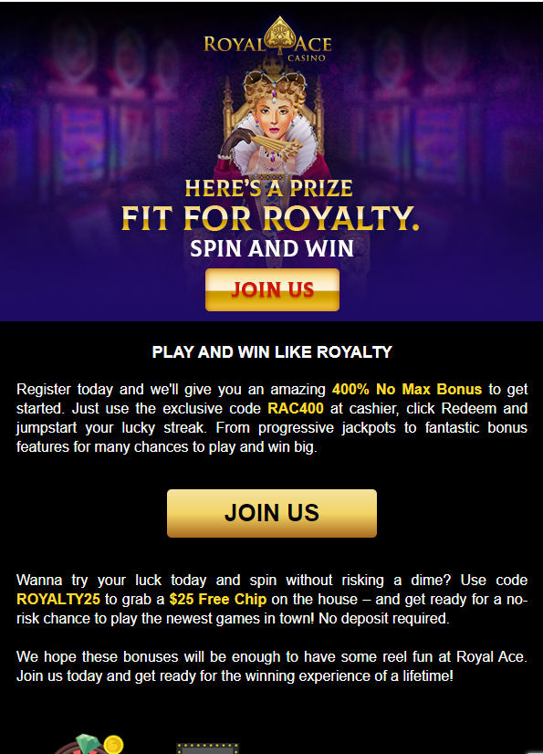Click the CASINO word under the logo
Image resolution: width=543 pixels, height=754 pixels.
click(x=307, y=58)
